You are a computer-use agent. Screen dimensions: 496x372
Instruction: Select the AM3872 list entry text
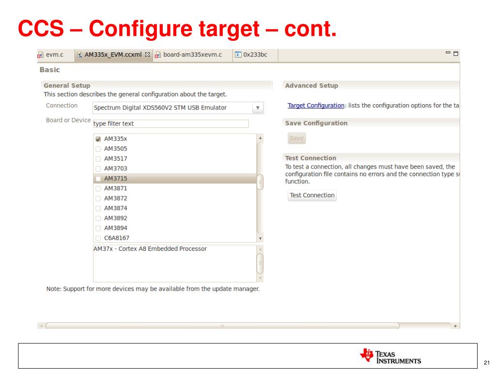coord(115,198)
